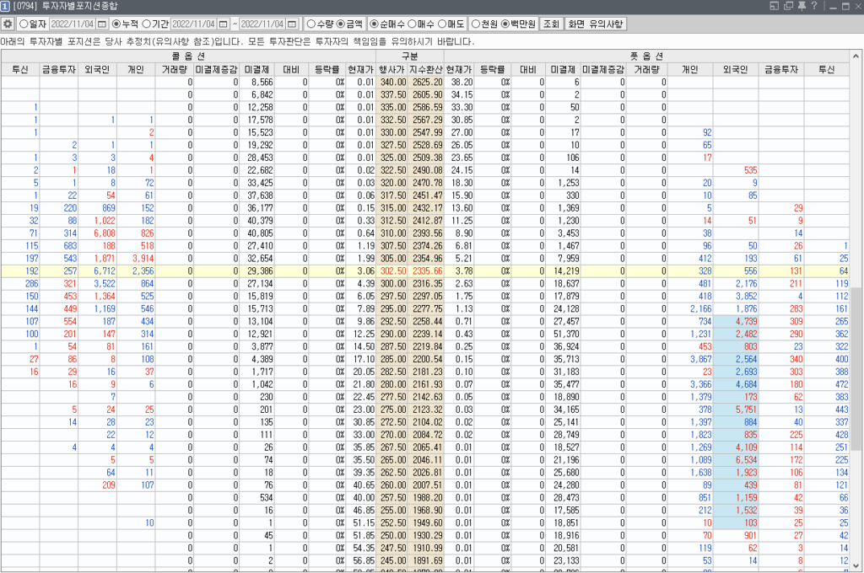864x573 pixels.
Task: Open the settings gear in the toolbar
Action: 8,24
